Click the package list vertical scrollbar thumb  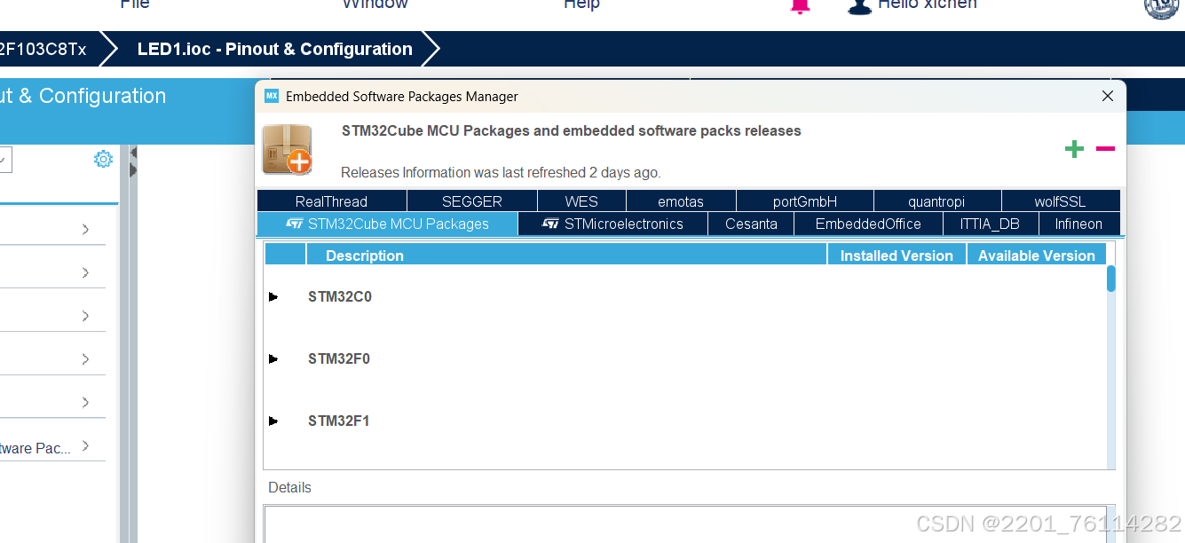[x=1110, y=279]
